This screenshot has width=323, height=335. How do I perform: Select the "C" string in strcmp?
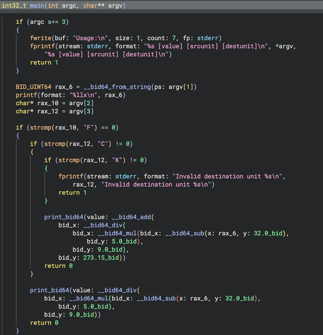(103, 144)
